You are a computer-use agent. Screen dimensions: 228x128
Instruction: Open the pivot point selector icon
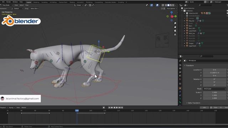pos(86,5)
